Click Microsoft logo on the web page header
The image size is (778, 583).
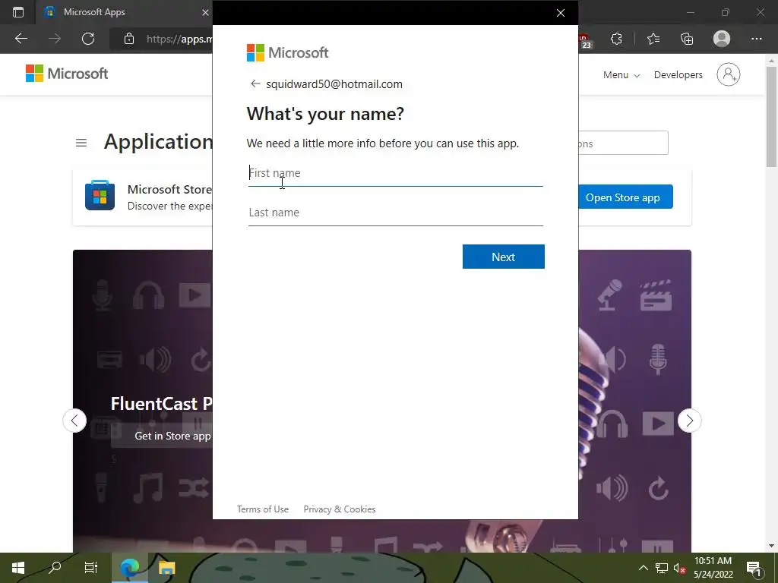pos(67,74)
